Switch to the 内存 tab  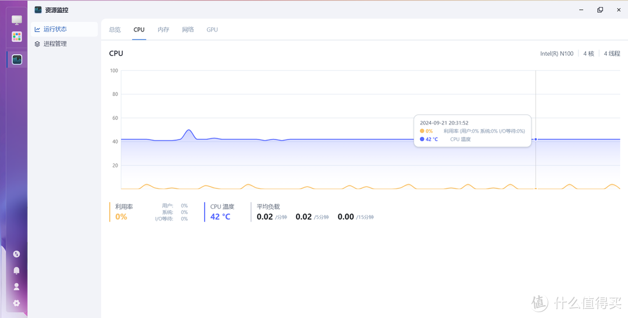[163, 30]
